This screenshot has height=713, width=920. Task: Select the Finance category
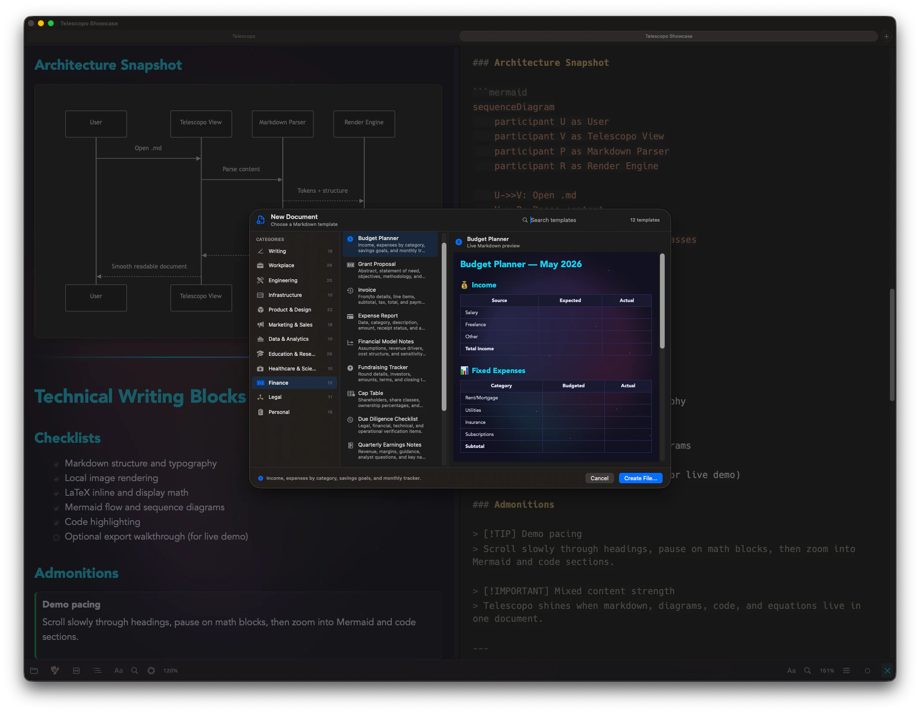coord(294,383)
